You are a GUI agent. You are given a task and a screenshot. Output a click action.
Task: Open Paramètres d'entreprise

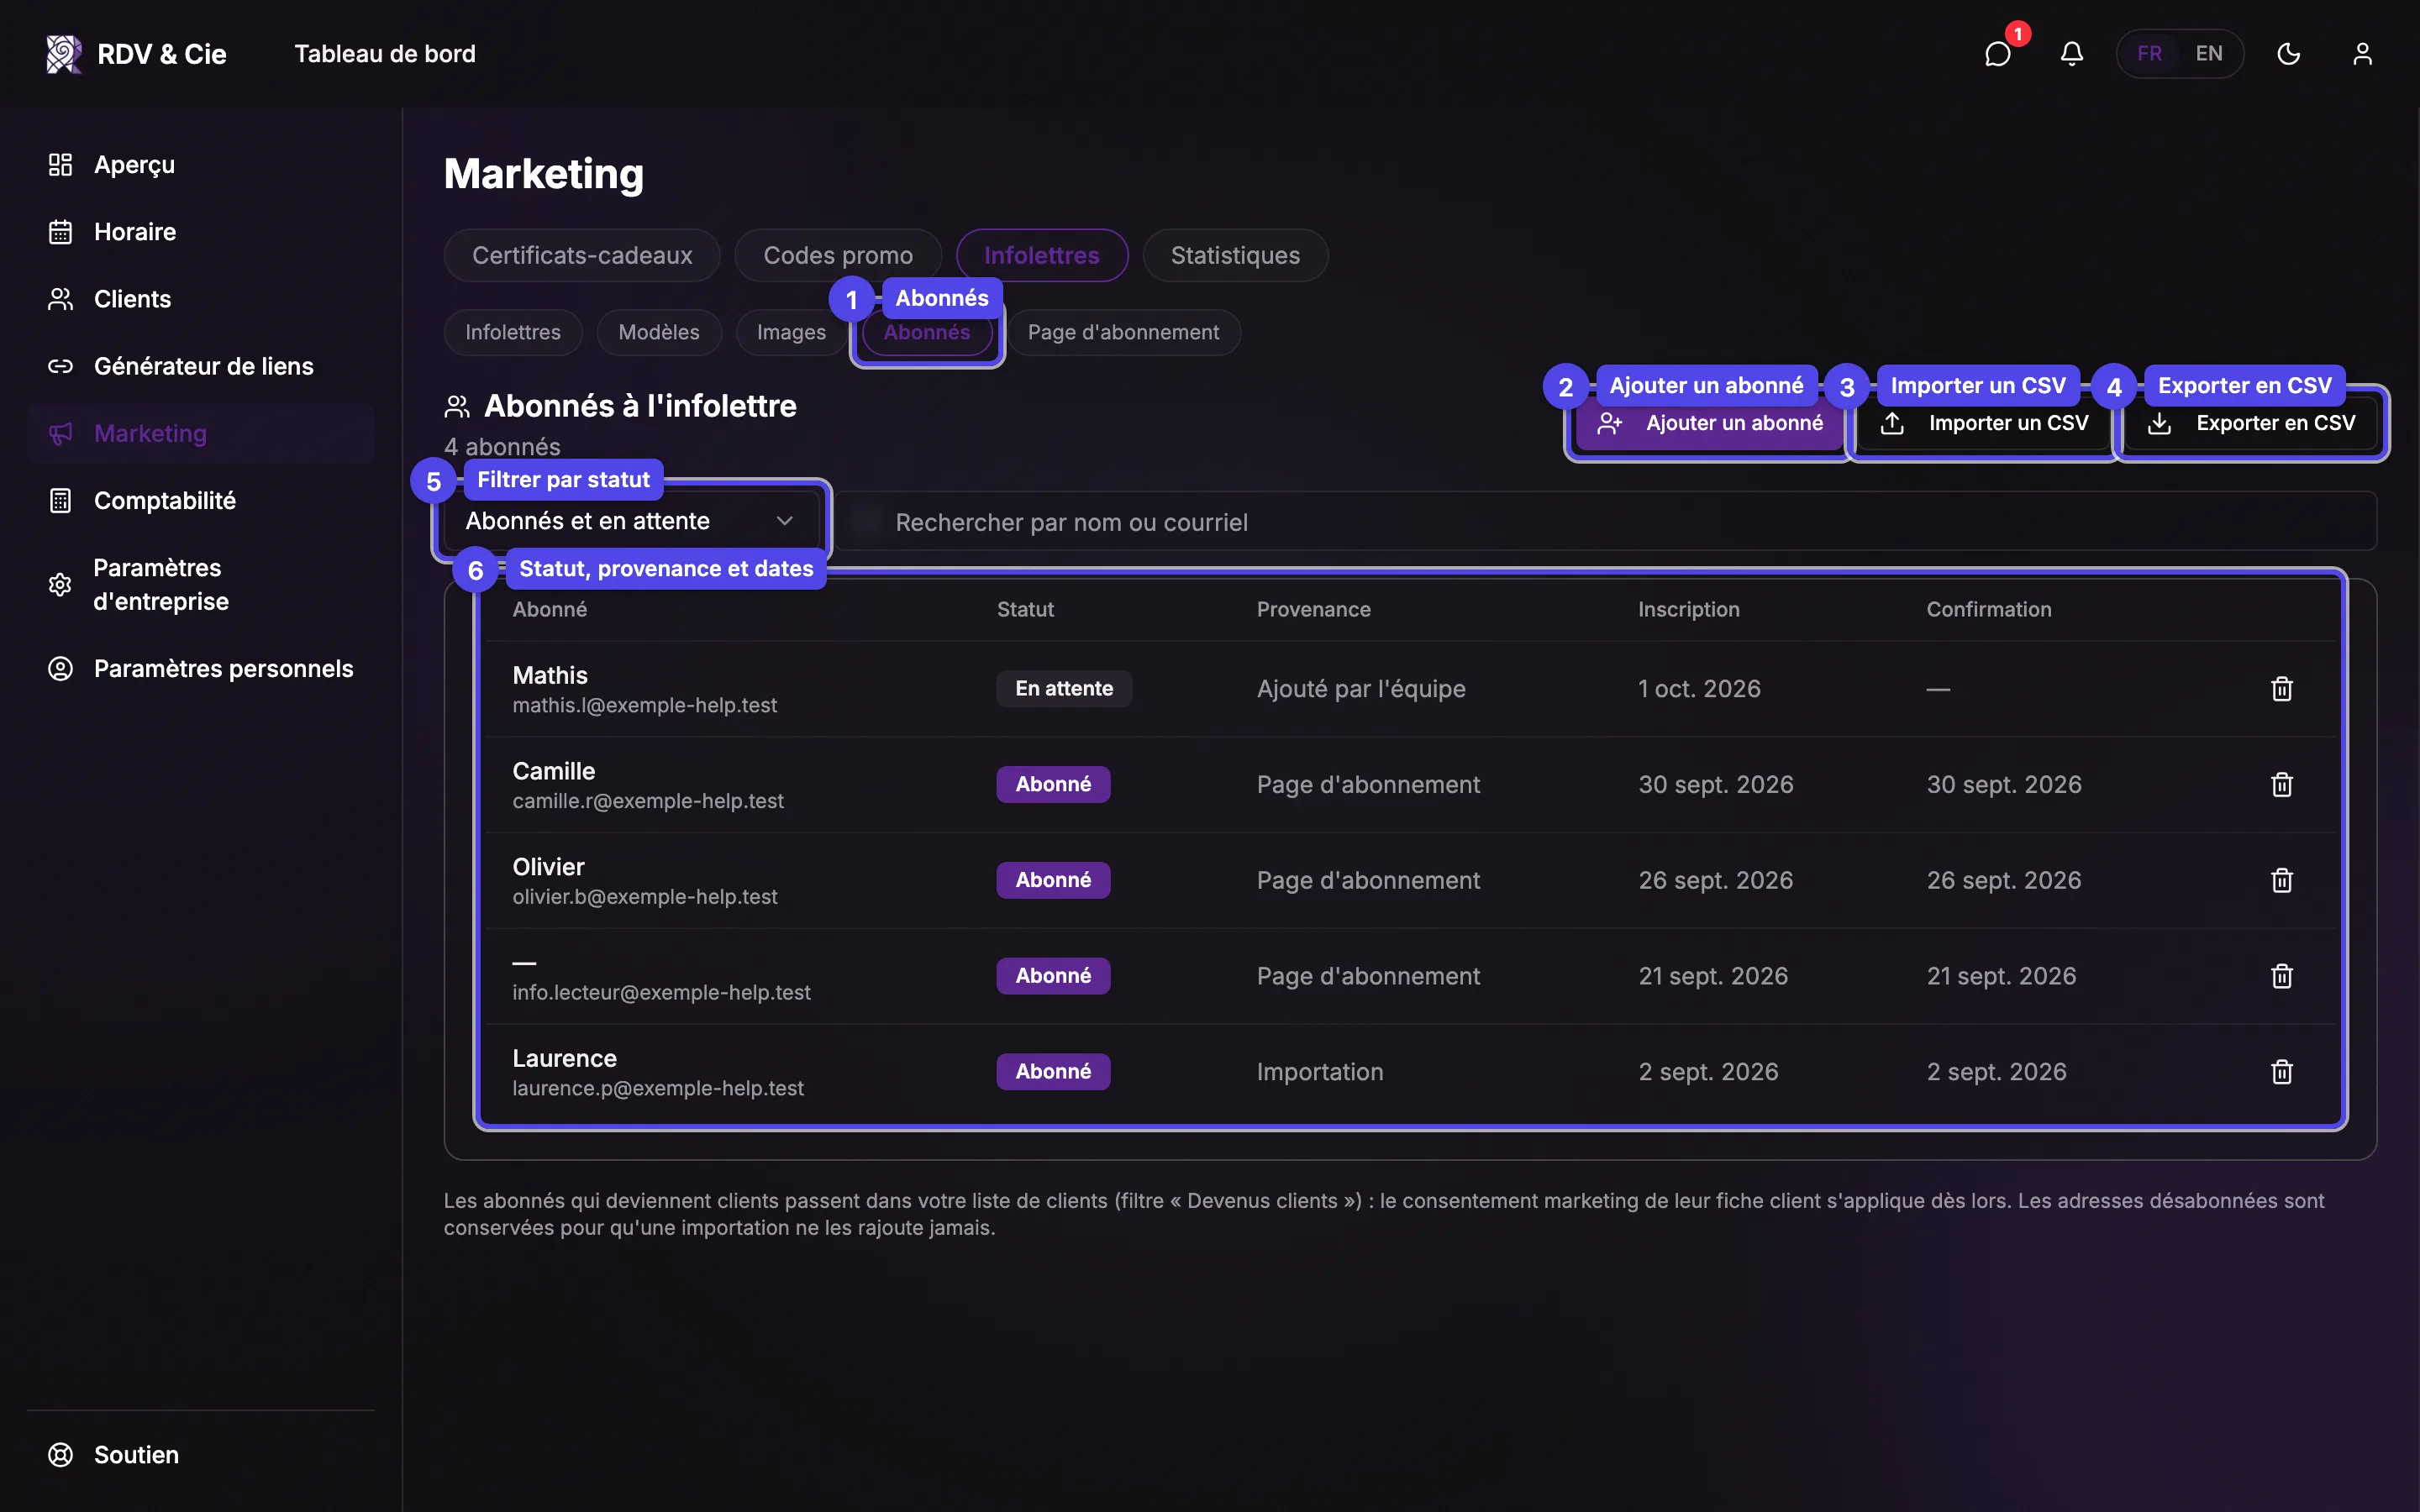coord(200,585)
